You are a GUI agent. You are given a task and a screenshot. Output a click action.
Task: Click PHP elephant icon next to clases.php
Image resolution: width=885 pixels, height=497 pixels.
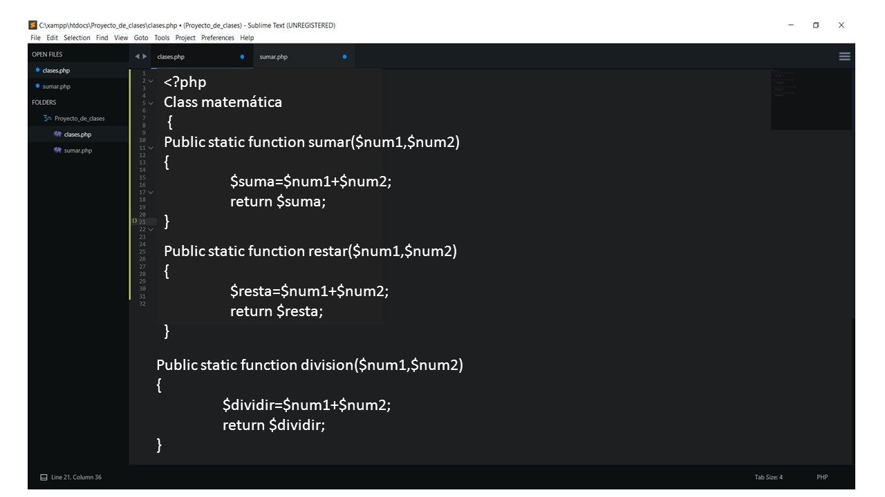tap(57, 135)
